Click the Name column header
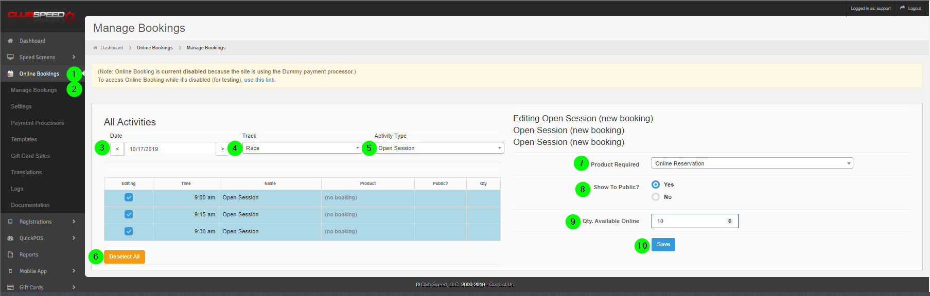The width and height of the screenshot is (930, 296). point(270,183)
